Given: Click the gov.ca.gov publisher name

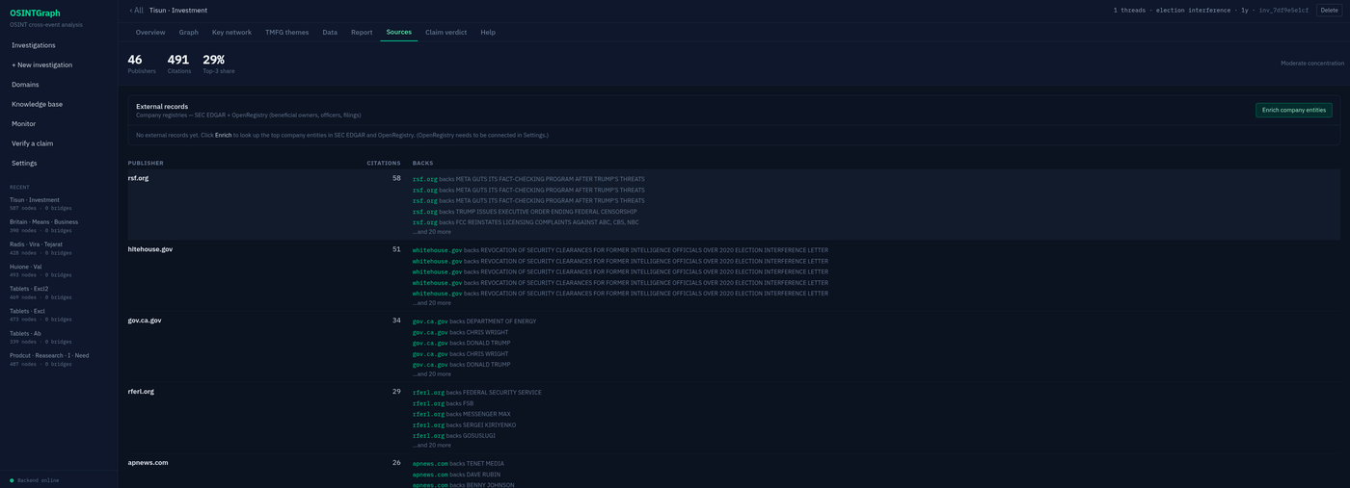Looking at the screenshot, I should 145,320.
